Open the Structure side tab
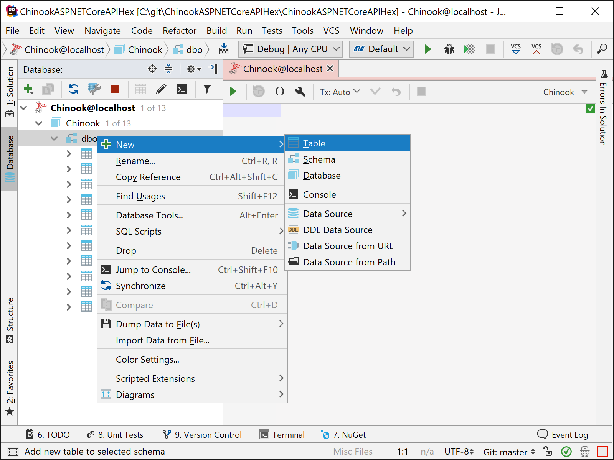The width and height of the screenshot is (614, 460). click(x=10, y=320)
